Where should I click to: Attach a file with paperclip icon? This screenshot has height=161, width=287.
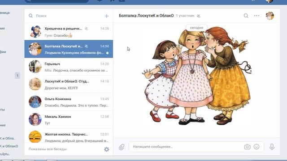122,147
